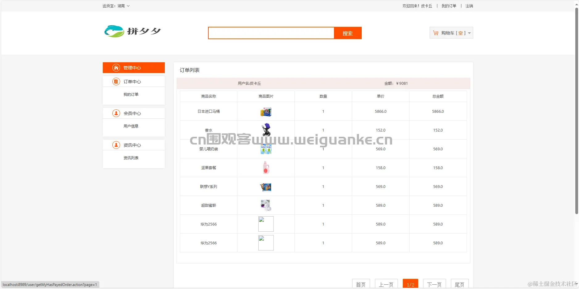
Task: Click the 日本进口马桶 product name
Action: [x=209, y=112]
